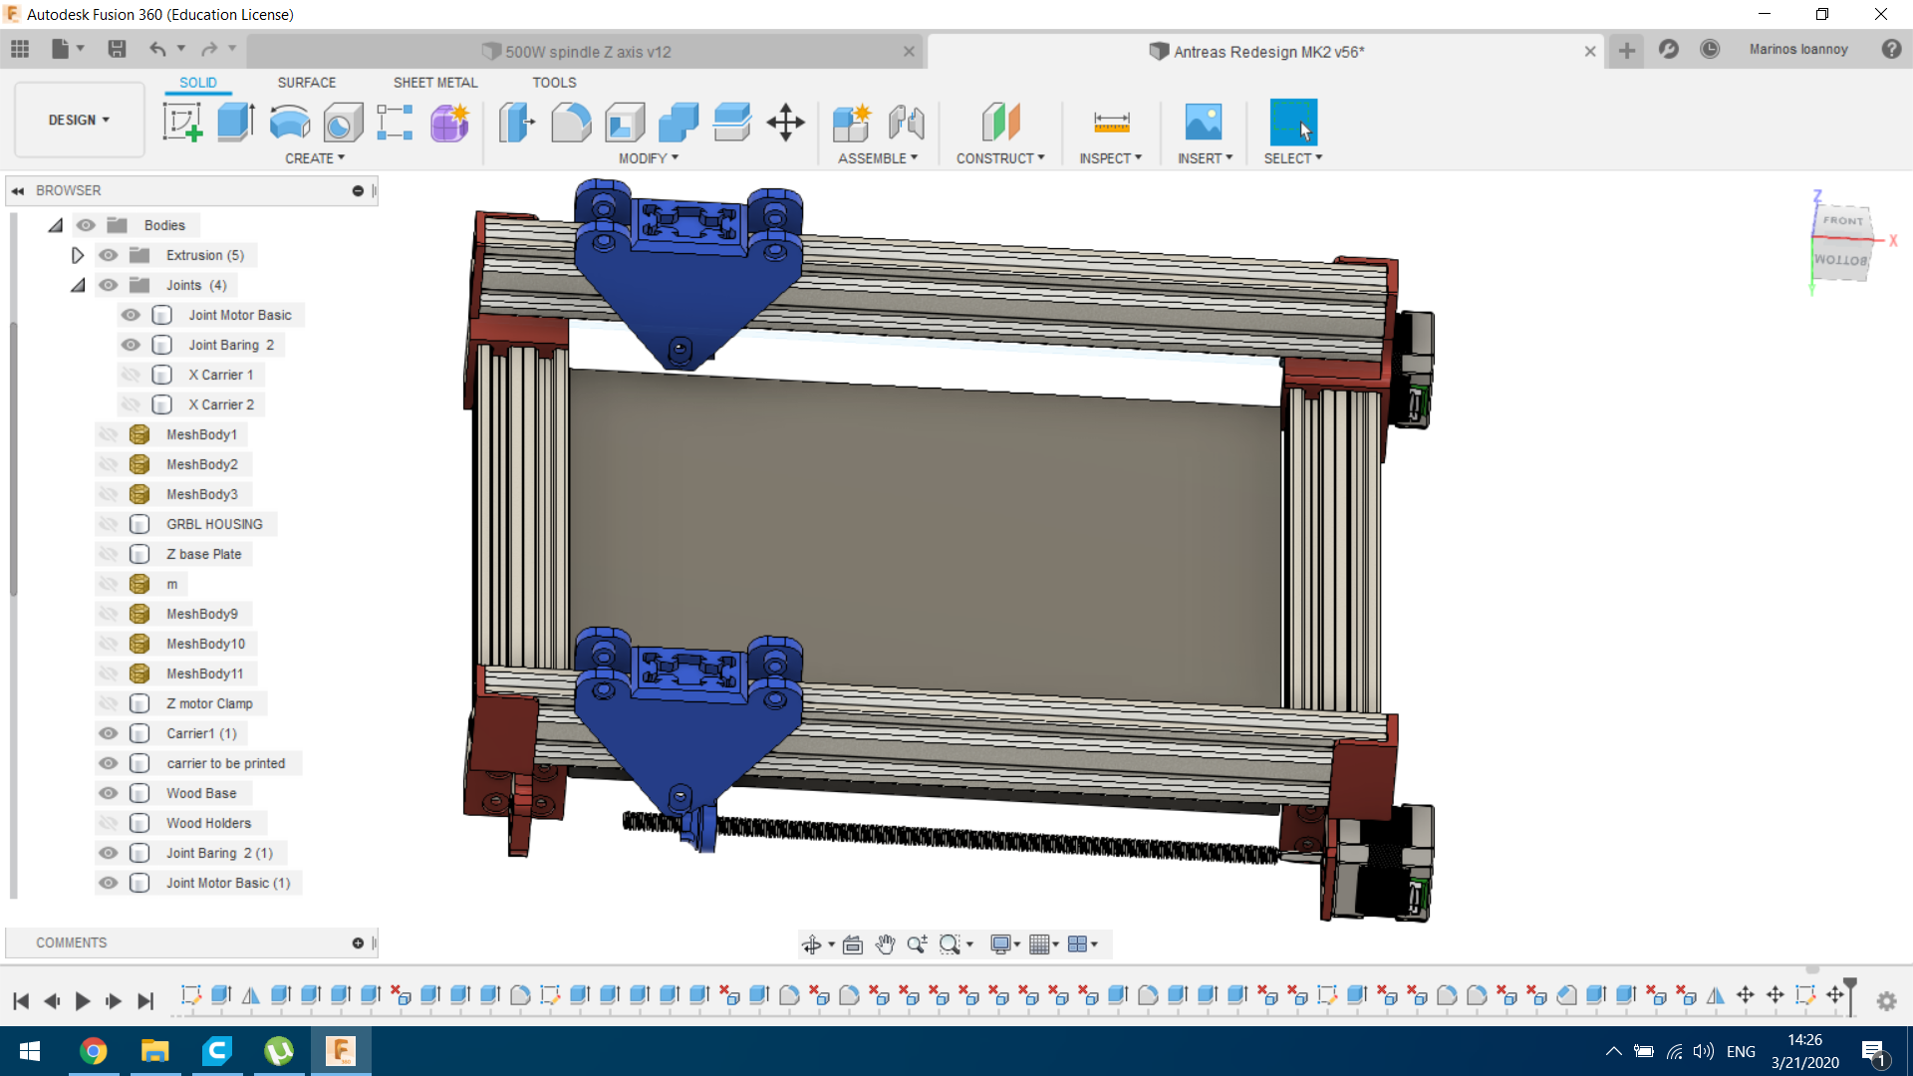Click the Save icon in top toolbar
This screenshot has width=1913, height=1076.
117,49
